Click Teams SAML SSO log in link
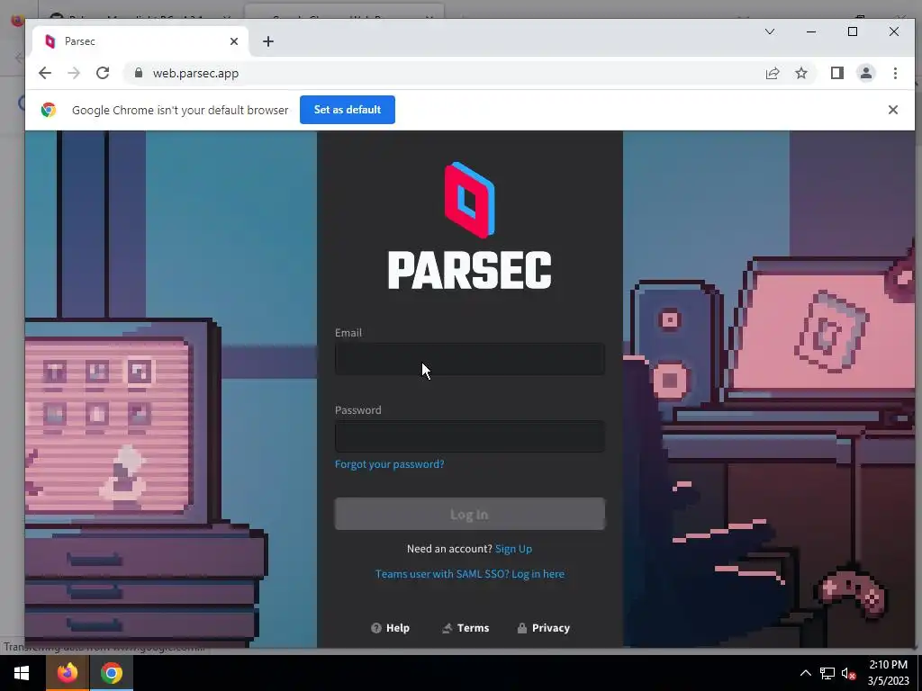The width and height of the screenshot is (922, 691). click(x=470, y=574)
